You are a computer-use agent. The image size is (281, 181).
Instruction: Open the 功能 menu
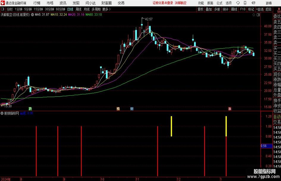[x=201, y=3]
